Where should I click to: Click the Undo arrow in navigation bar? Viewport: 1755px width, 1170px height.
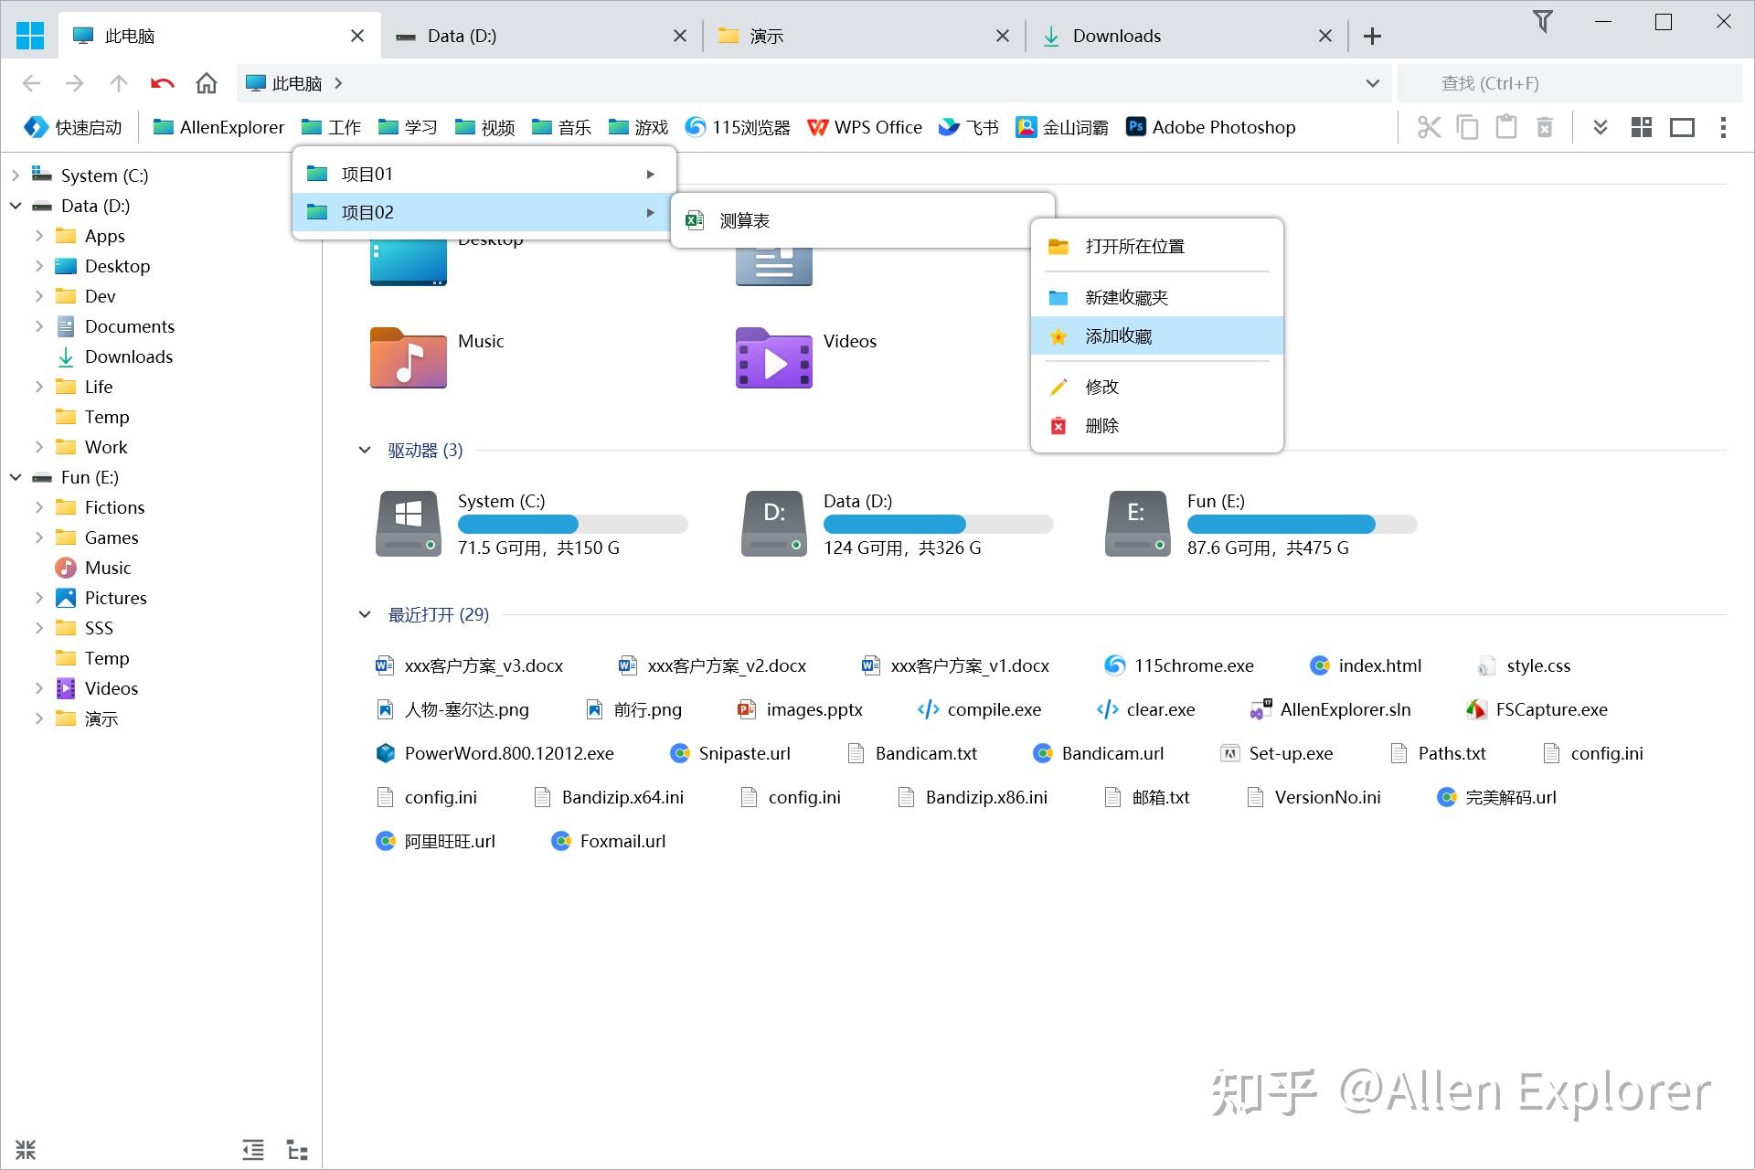162,83
